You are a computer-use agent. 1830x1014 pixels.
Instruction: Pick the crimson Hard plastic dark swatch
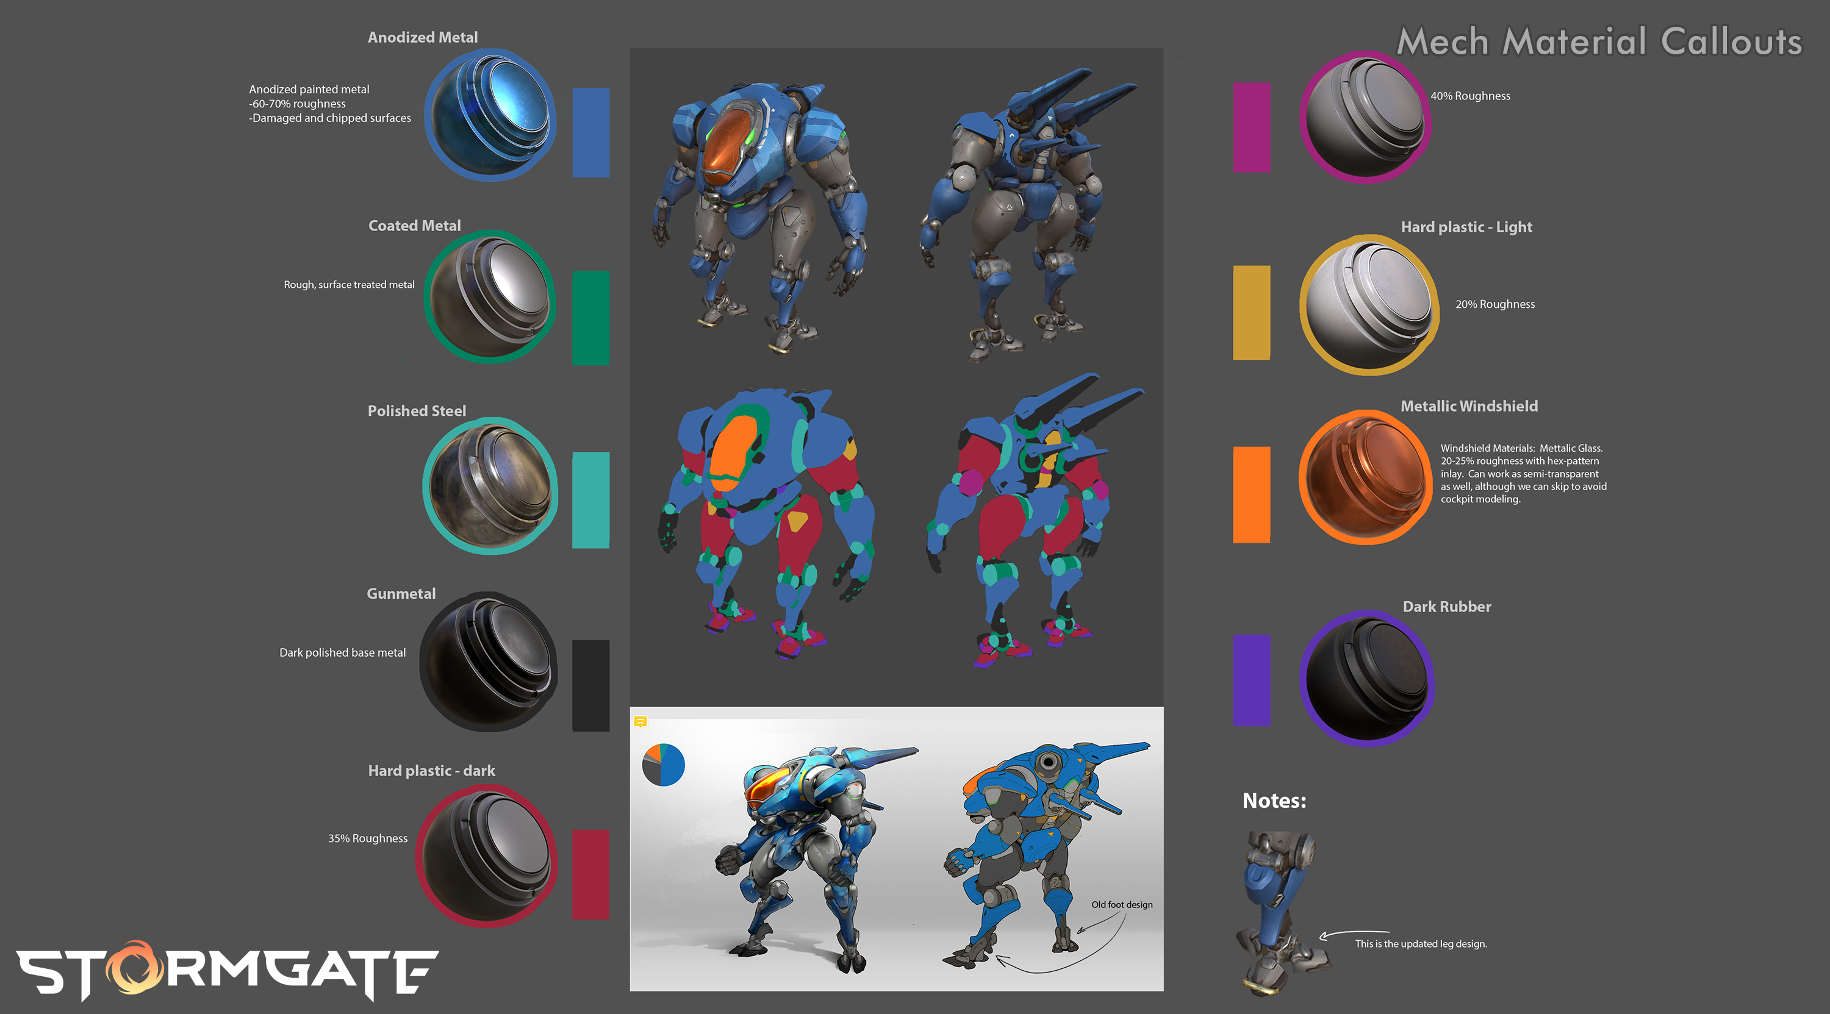pyautogui.click(x=590, y=874)
